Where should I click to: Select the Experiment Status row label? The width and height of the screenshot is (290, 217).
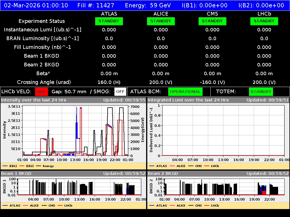(x=41, y=21)
